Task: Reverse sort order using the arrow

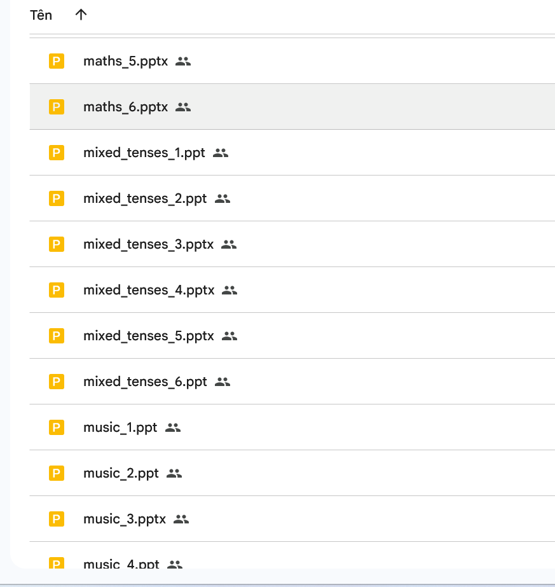Action: [81, 15]
